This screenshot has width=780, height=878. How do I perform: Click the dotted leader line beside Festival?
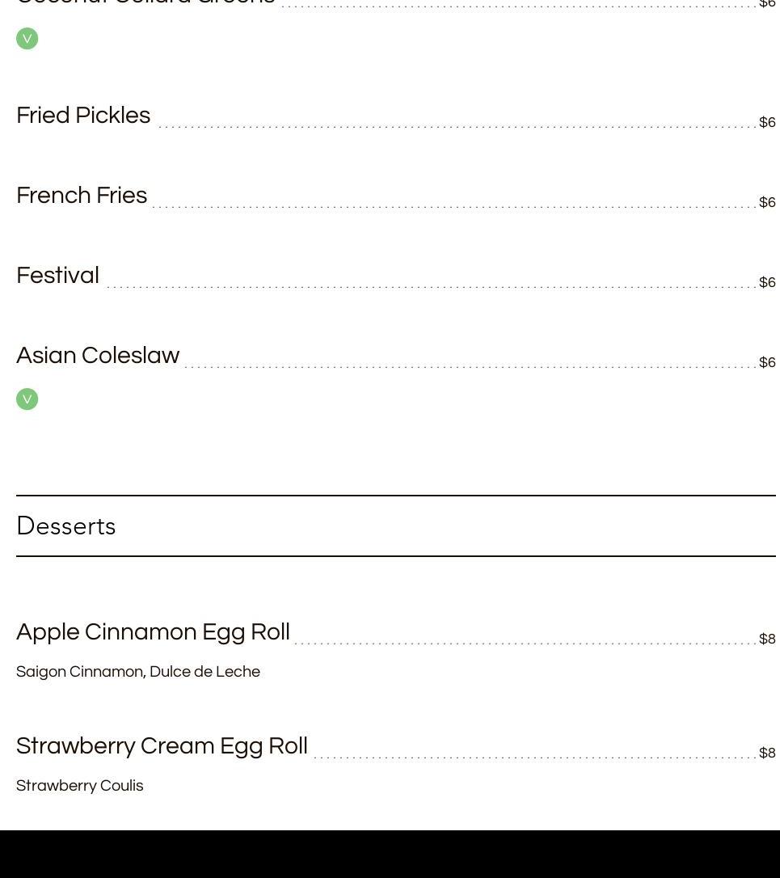[x=428, y=286]
